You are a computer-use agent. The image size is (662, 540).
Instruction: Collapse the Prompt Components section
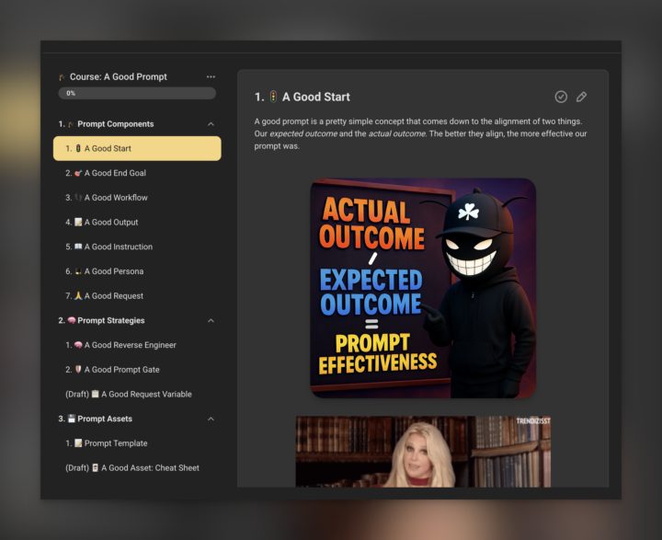[211, 124]
